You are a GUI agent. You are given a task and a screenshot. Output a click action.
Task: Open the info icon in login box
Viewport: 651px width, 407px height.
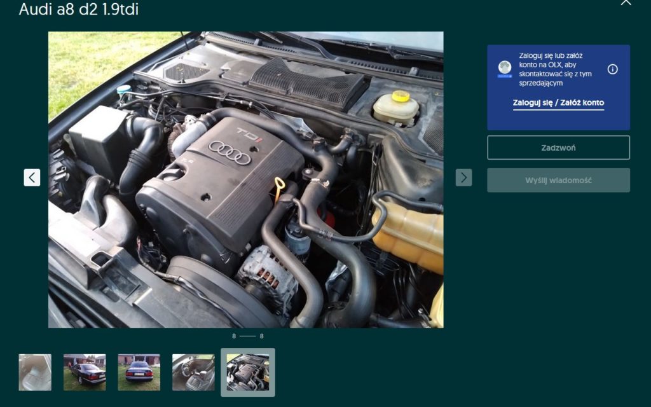click(612, 69)
